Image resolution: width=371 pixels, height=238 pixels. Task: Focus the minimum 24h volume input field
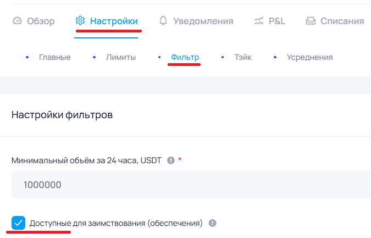tap(187, 185)
